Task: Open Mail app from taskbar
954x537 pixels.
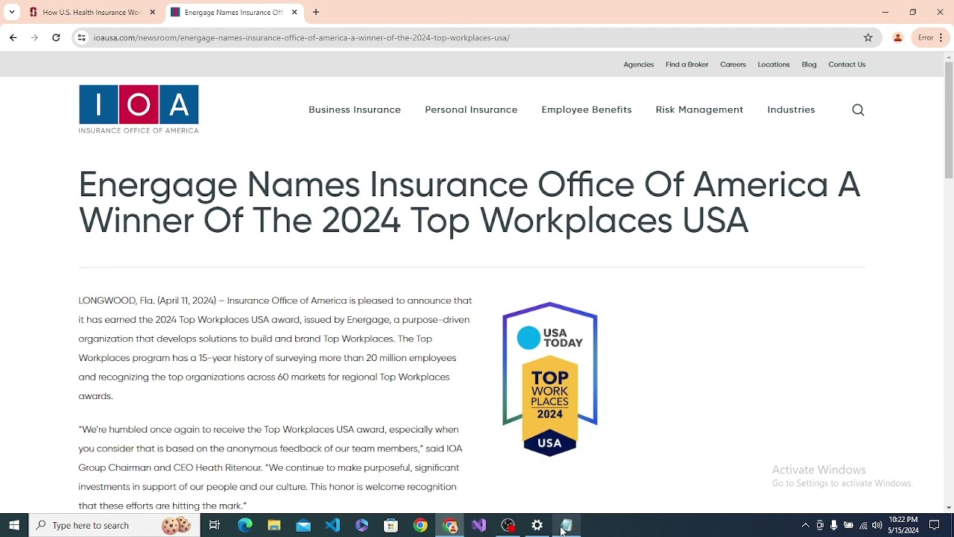Action: (303, 525)
